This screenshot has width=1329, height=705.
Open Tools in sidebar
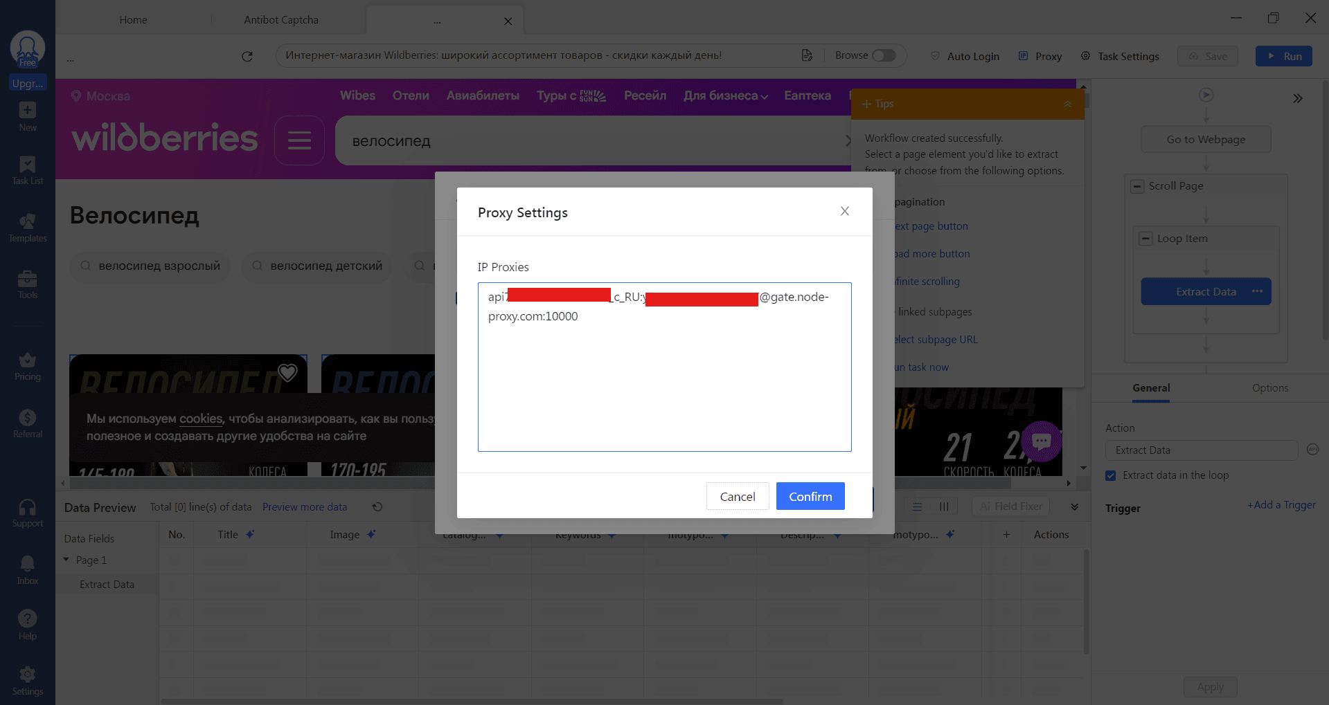pyautogui.click(x=28, y=284)
